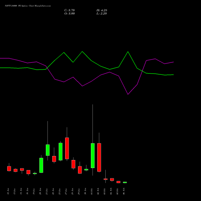Select the tall green candle for 01 Feb
The height and width of the screenshot is (201, 201).
pyautogui.click(x=93, y=156)
